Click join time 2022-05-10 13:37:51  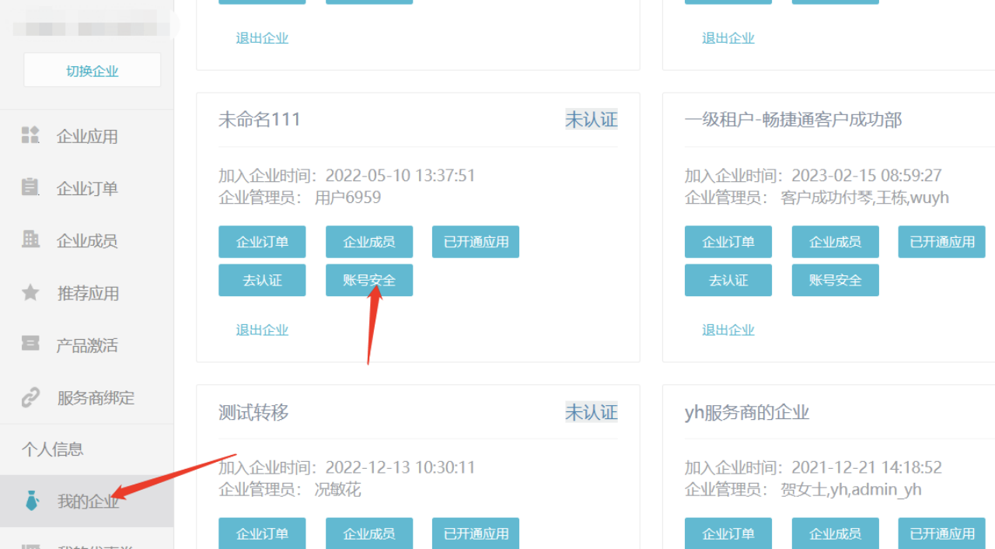(400, 175)
